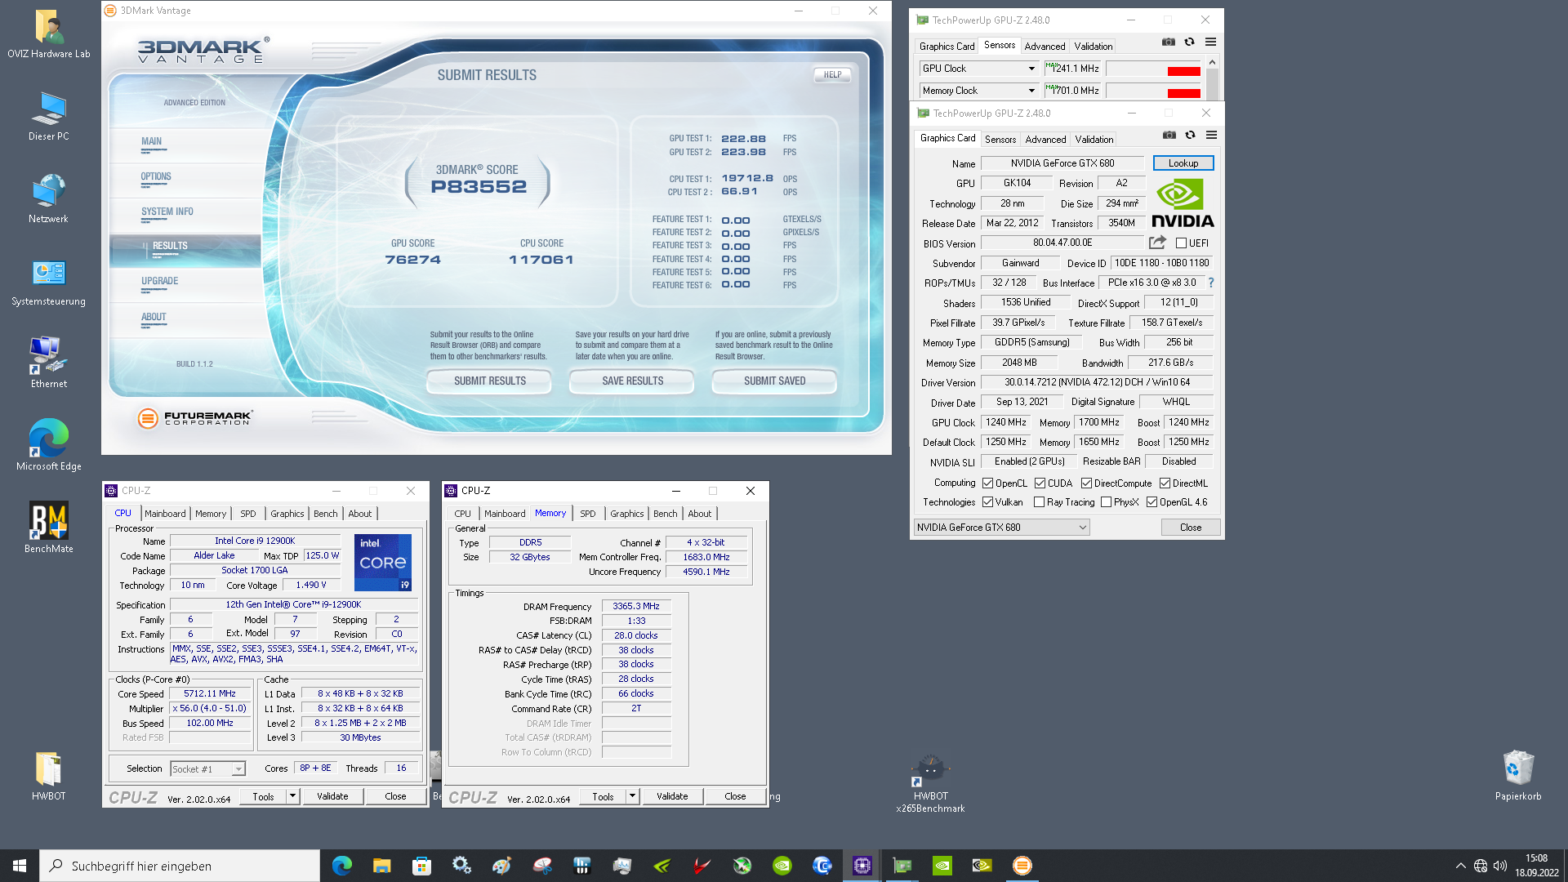Open HWBOT folder on desktop
Screen dimensions: 1568x882
(49, 776)
